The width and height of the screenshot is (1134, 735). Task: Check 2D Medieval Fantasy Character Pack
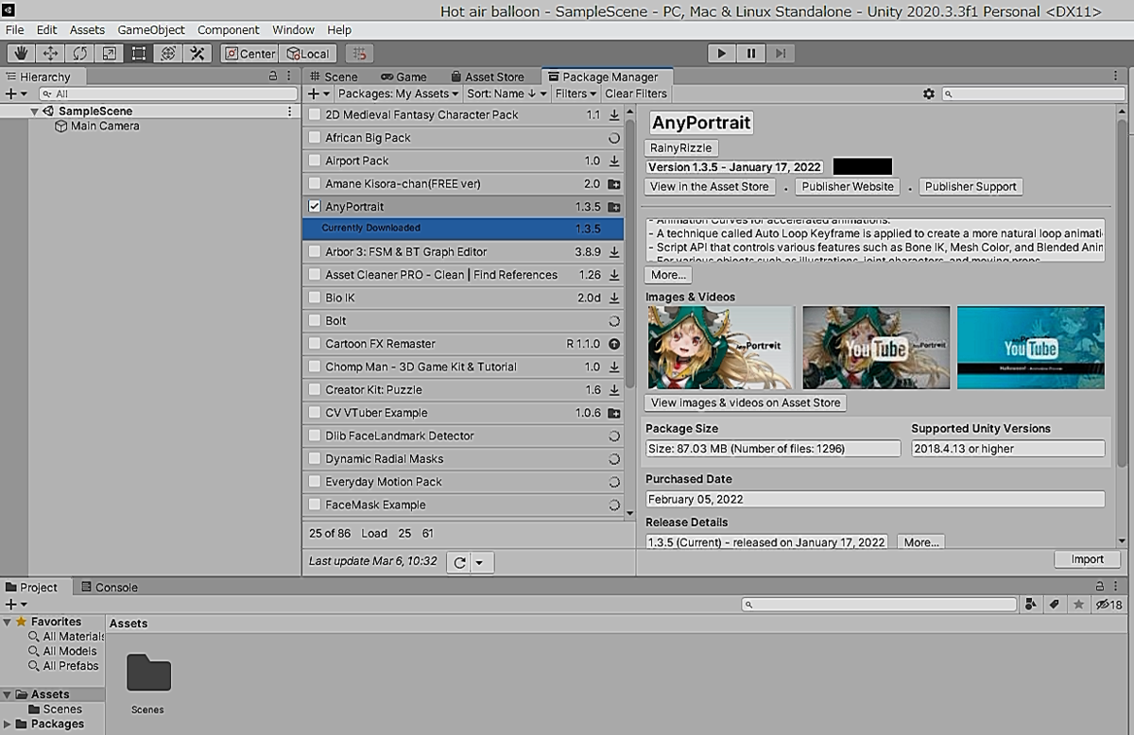click(x=315, y=114)
